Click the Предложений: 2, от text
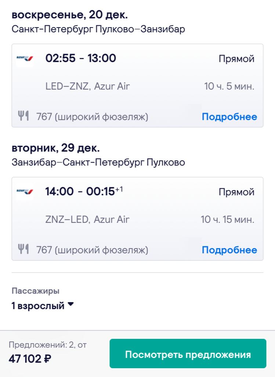 point(48,345)
